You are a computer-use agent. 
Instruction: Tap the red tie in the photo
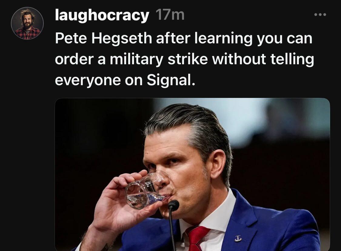pos(197,238)
